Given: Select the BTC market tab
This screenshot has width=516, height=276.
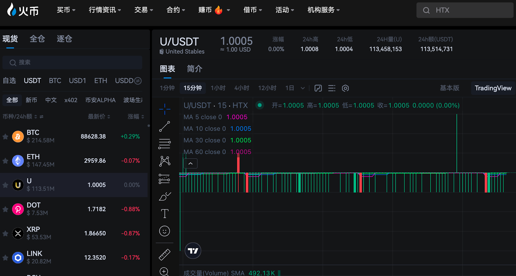Looking at the screenshot, I should (x=55, y=81).
